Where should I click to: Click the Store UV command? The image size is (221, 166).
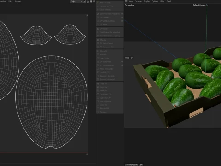(x=110, y=105)
